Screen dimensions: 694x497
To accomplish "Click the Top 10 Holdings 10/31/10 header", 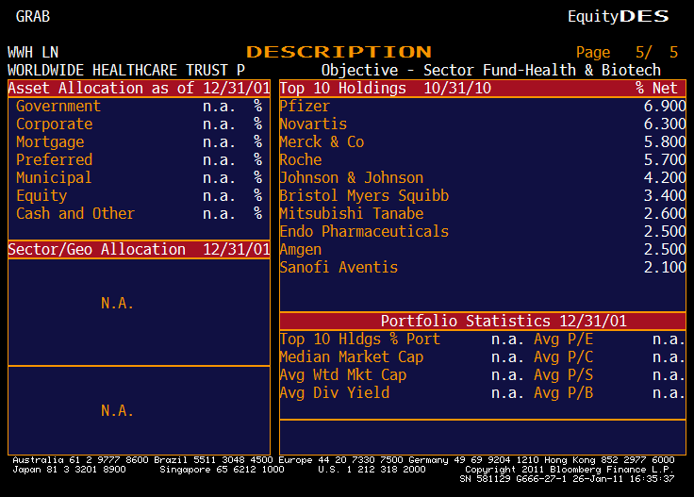I will (x=385, y=88).
